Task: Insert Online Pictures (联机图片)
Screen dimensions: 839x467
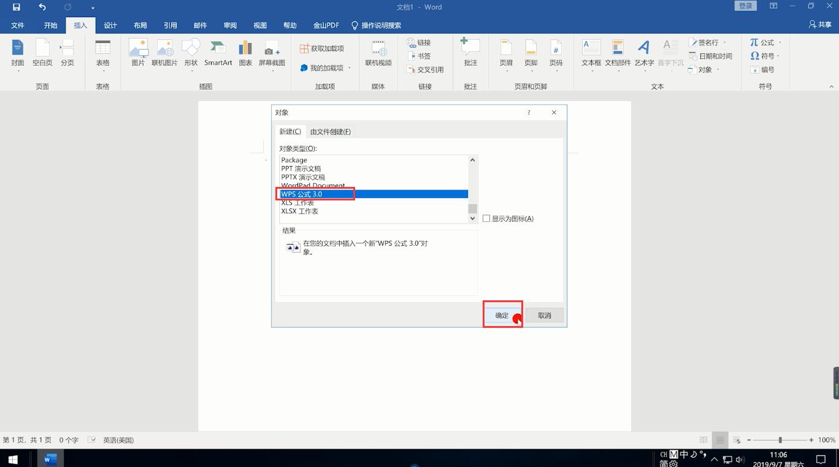Action: pyautogui.click(x=164, y=54)
